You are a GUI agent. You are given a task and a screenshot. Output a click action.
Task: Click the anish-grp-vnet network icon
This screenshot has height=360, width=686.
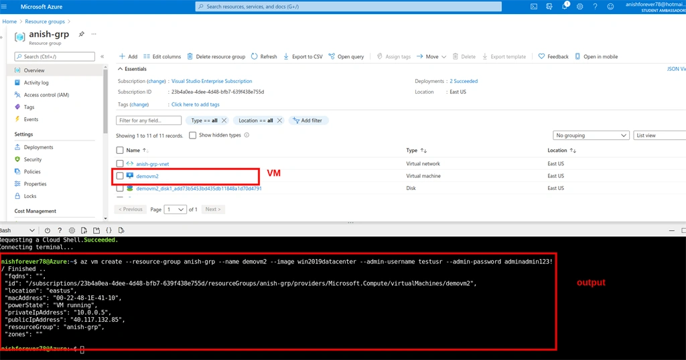point(130,163)
